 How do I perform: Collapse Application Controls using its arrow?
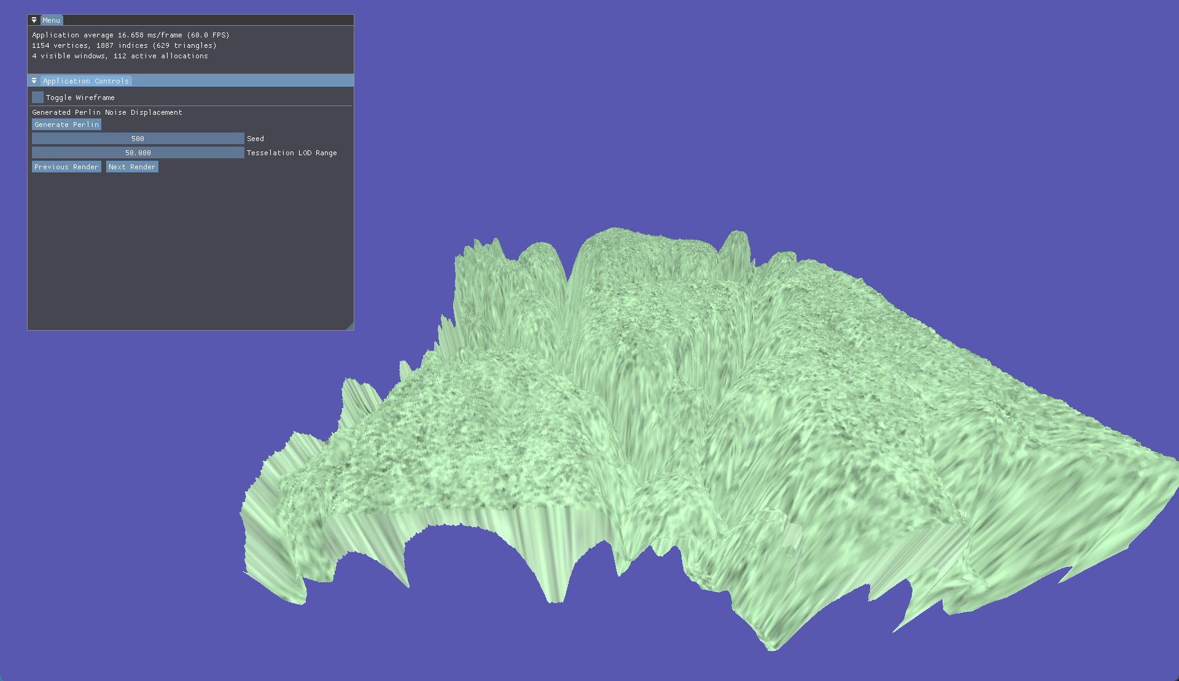[34, 81]
